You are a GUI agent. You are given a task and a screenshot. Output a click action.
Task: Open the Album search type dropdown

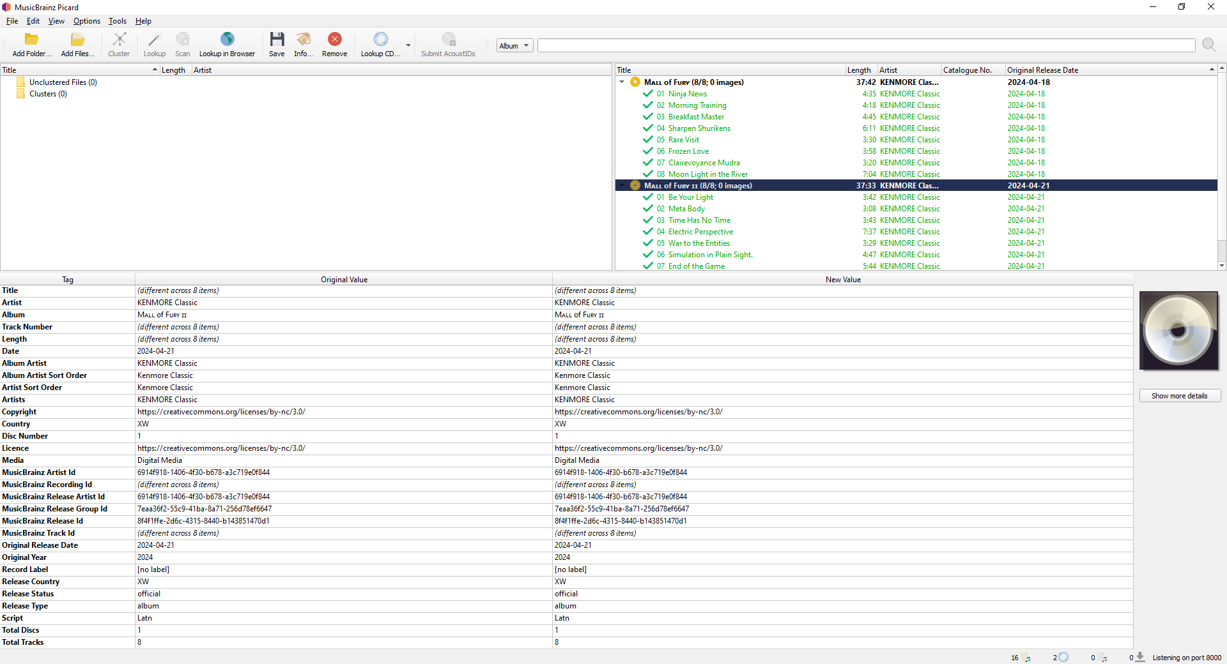pyautogui.click(x=514, y=45)
